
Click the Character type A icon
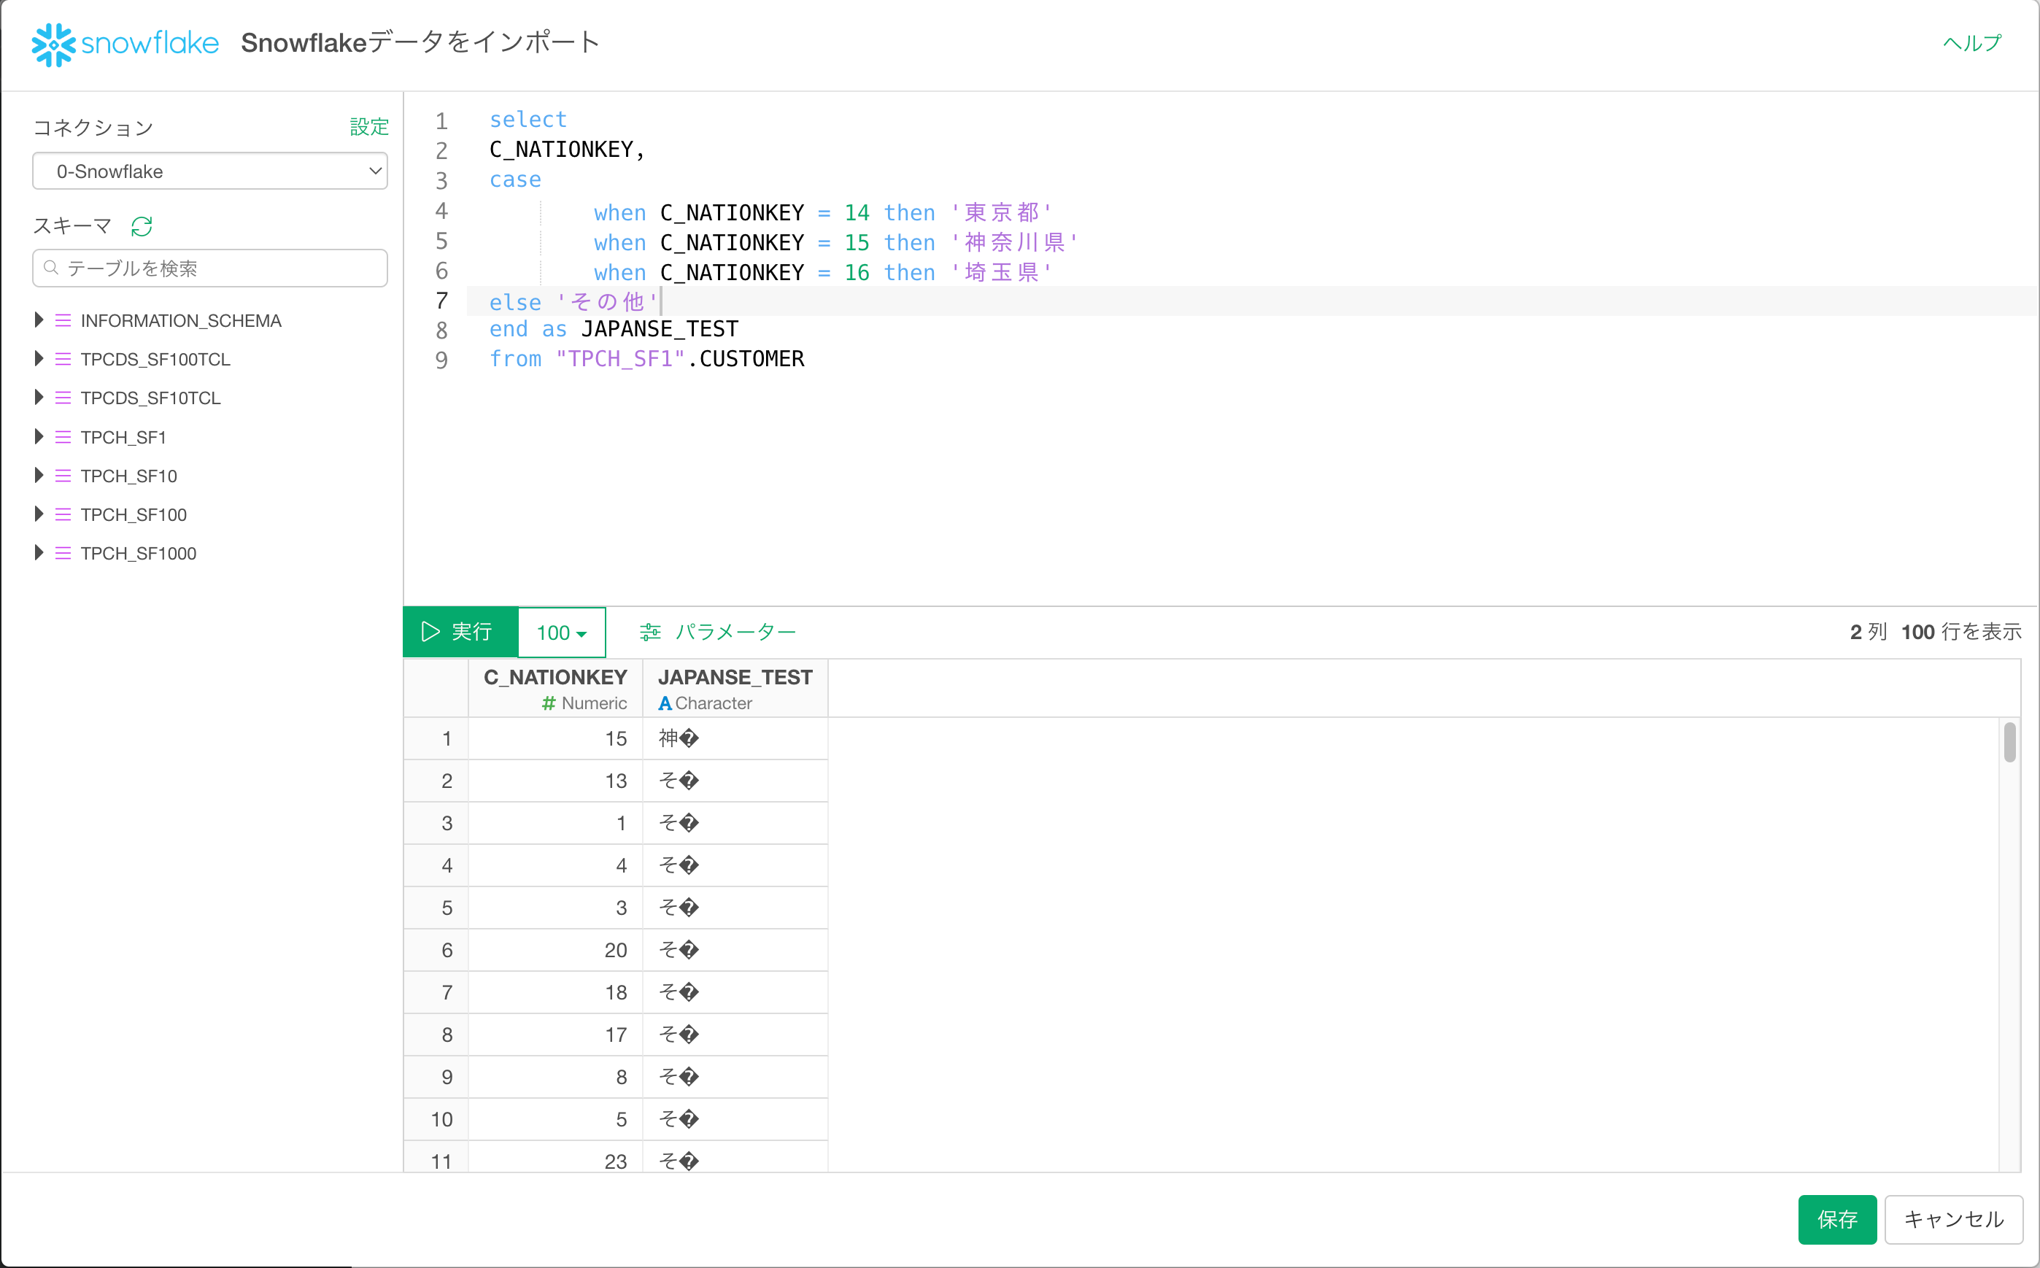(x=665, y=703)
